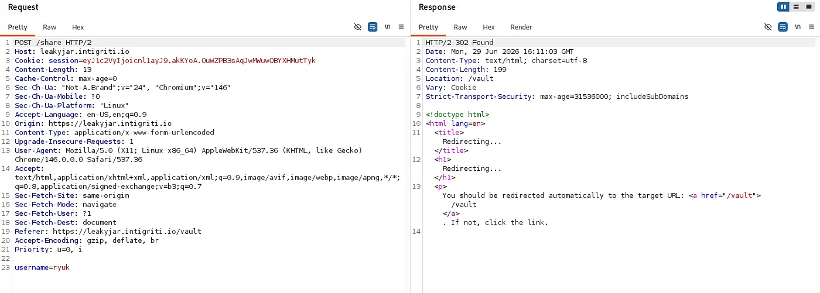This screenshot has height=293, width=820.
Task: Click the response Date header line
Action: (x=500, y=51)
